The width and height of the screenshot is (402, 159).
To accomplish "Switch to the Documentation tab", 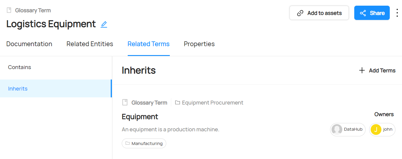I will click(x=29, y=44).
